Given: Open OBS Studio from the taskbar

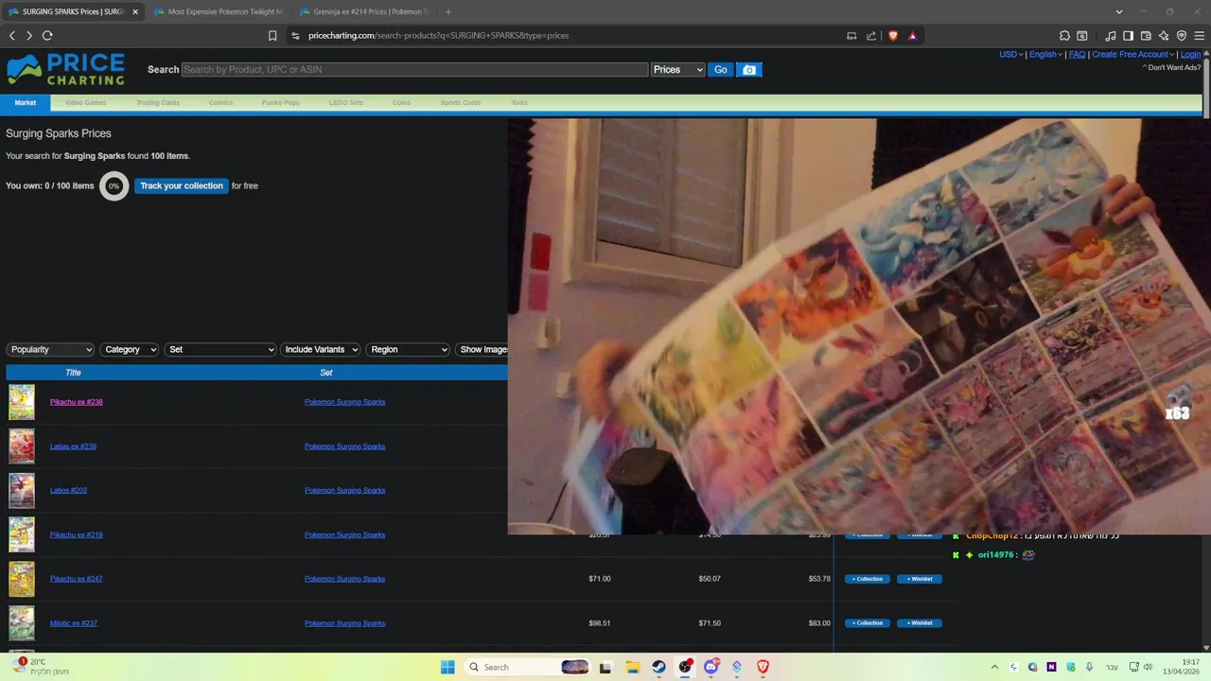Looking at the screenshot, I should coord(685,667).
